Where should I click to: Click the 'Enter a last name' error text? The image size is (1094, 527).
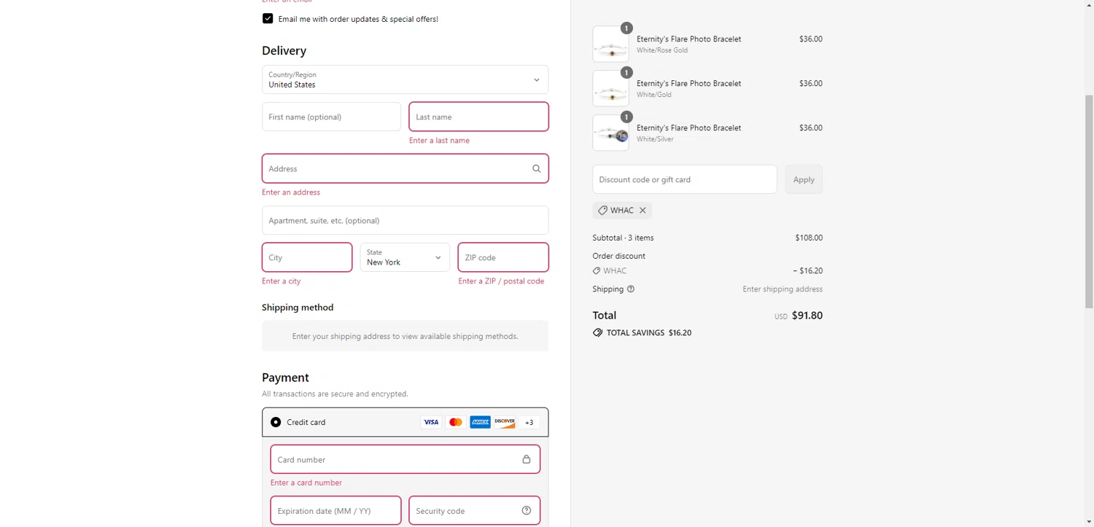point(439,140)
